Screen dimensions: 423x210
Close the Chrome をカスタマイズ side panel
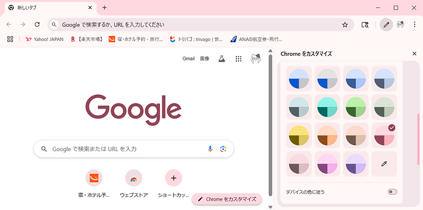tap(415, 54)
